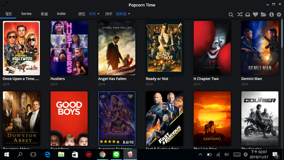Click the input method indicator in tray

click(x=245, y=154)
